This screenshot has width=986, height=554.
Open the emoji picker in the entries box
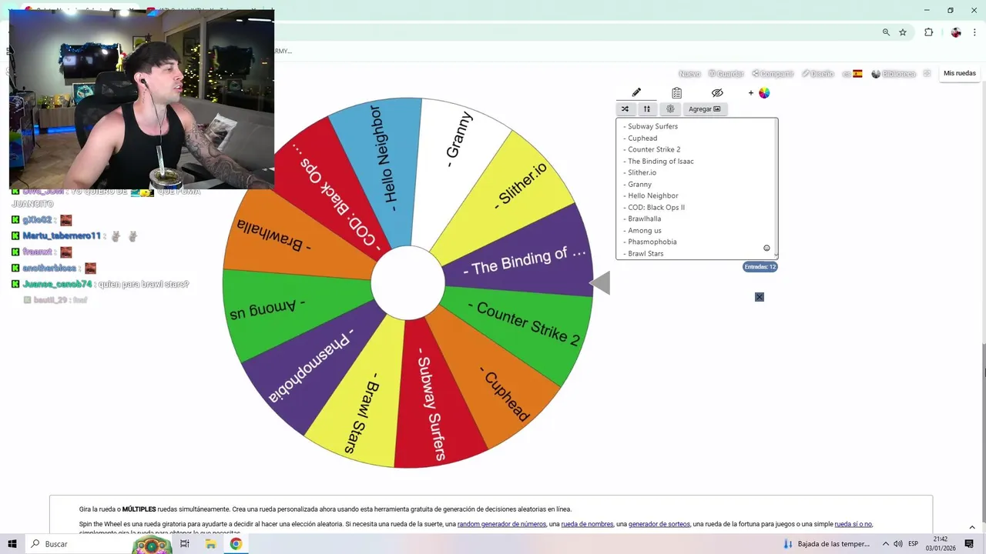[x=766, y=248]
